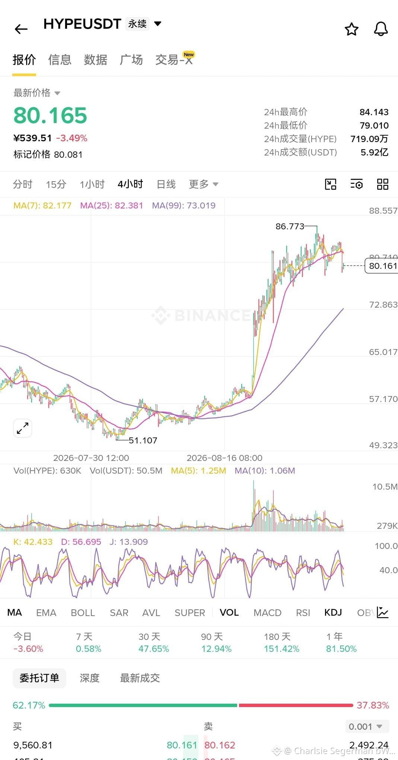398x760 pixels.
Task: Tap the 今日 -3.60% performance item
Action: [28, 643]
